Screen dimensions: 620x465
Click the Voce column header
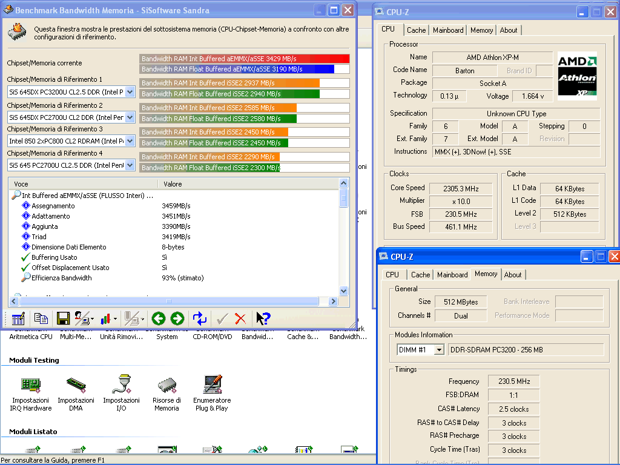(84, 184)
